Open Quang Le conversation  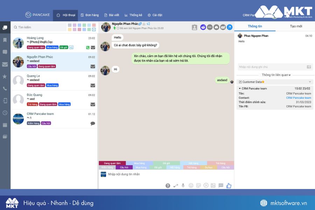54,81
